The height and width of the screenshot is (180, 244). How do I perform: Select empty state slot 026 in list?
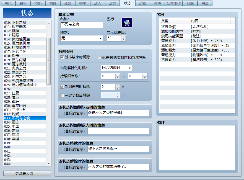pos(25,89)
